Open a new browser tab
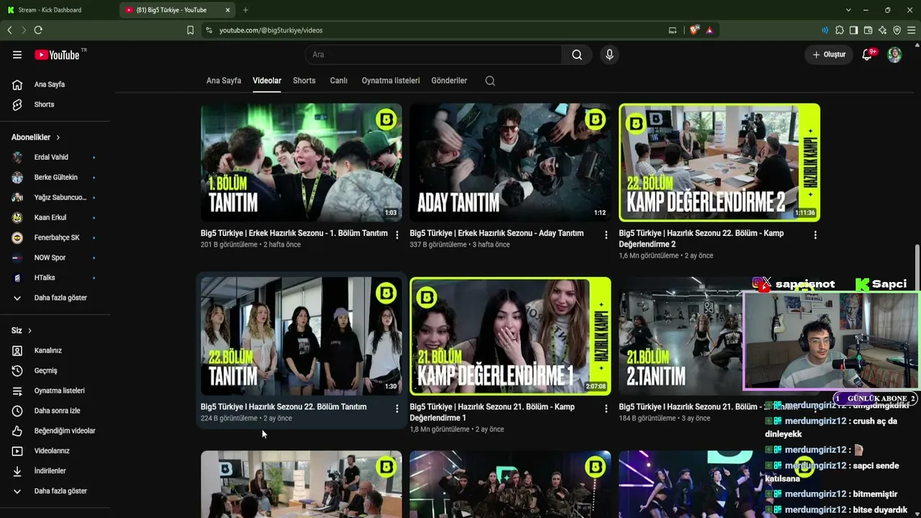The image size is (921, 518). [245, 10]
